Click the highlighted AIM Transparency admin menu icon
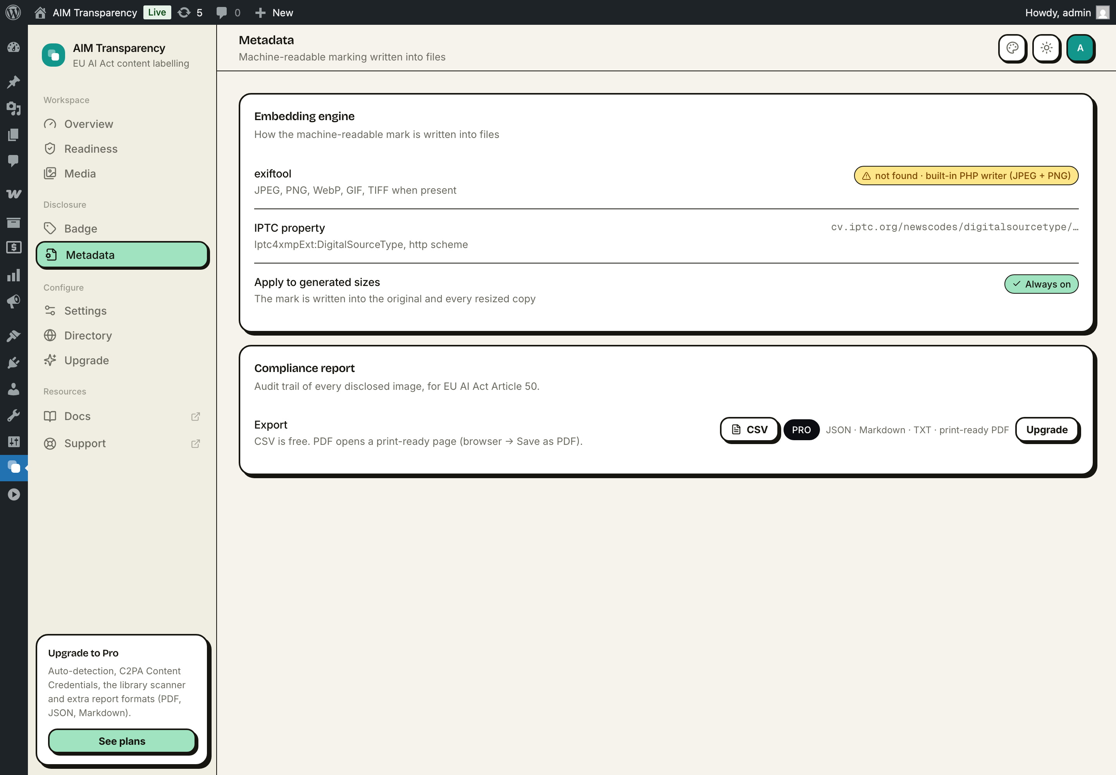The height and width of the screenshot is (775, 1116). [14, 468]
